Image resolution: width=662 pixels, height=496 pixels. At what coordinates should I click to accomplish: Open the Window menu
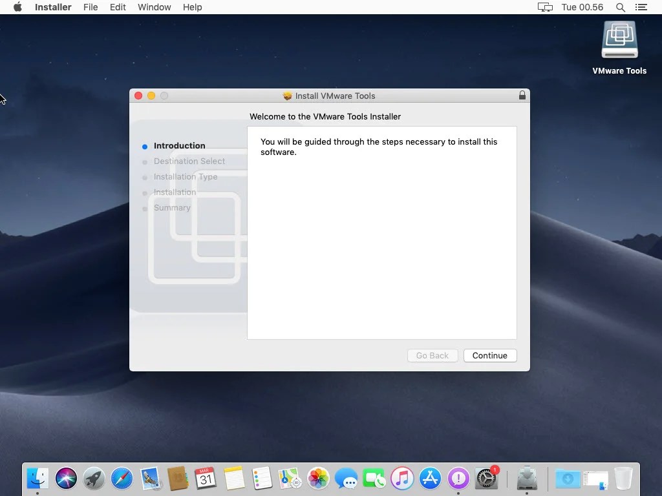pyautogui.click(x=154, y=7)
